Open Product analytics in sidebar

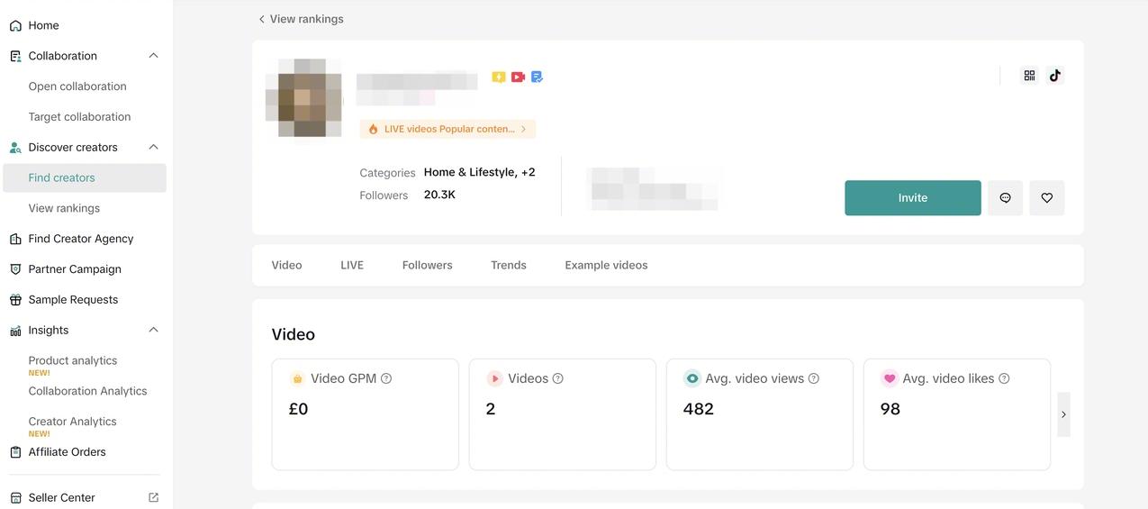(x=73, y=360)
